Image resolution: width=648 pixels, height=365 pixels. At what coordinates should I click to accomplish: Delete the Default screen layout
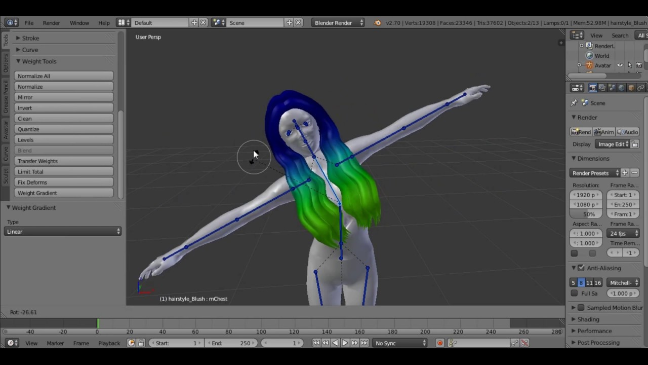(x=203, y=23)
